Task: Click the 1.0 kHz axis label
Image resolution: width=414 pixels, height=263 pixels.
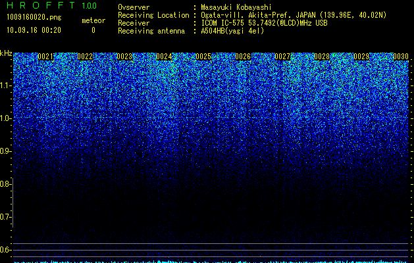Action: coord(6,118)
